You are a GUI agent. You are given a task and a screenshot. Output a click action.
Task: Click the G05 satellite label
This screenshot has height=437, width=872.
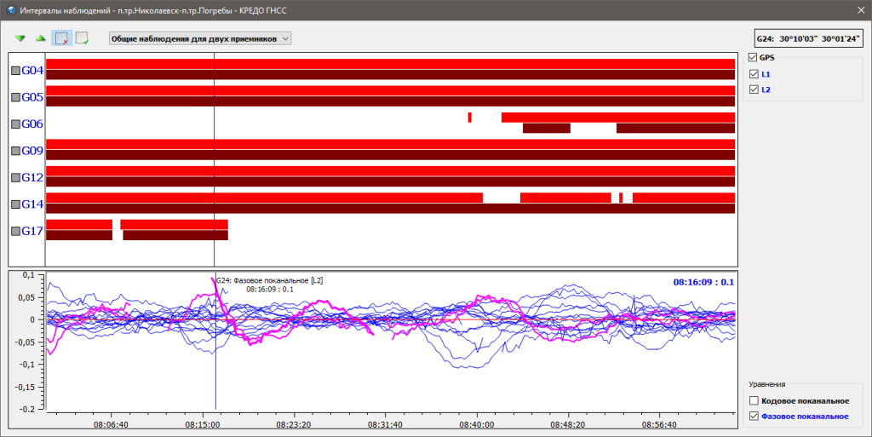point(32,97)
